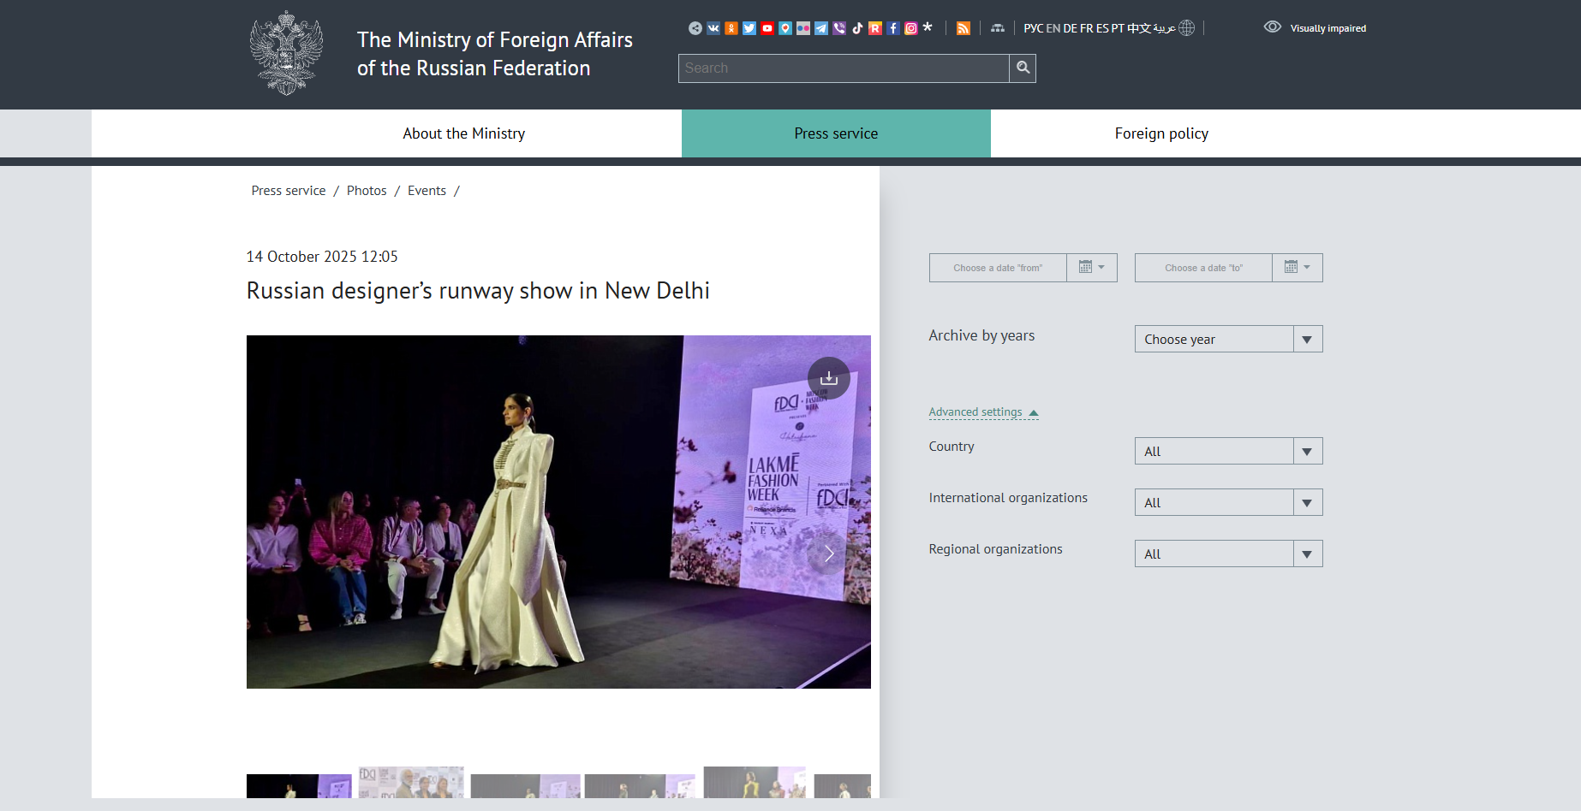This screenshot has height=811, width=1581.
Task: Click the map pin social icon
Action: [785, 28]
